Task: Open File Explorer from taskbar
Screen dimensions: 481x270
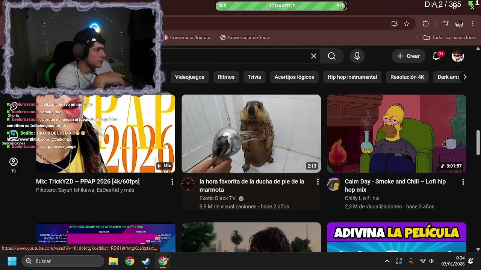Action: click(x=113, y=261)
